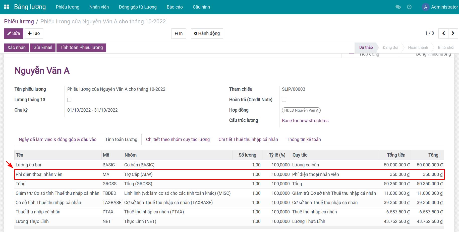Viewport: 459px width, 232px height.
Task: Click the Sửa edit pencil button
Action: coord(14,33)
